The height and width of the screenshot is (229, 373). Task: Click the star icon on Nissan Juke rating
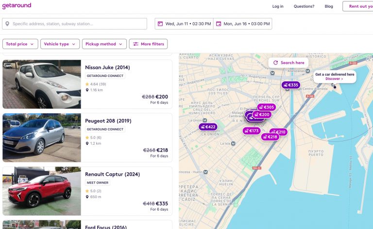pyautogui.click(x=87, y=84)
